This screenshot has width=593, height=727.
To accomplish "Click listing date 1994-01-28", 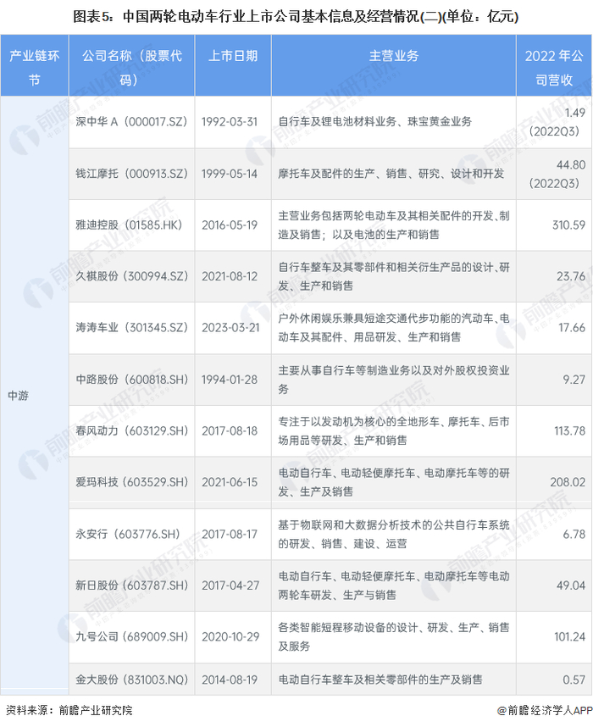I will 230,380.
